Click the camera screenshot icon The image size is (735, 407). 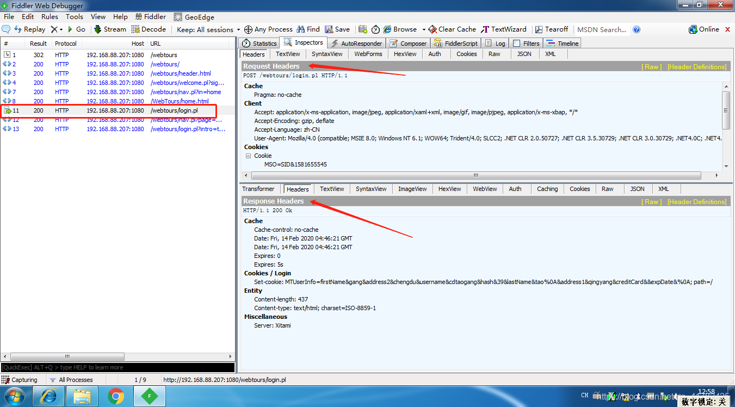(x=362, y=29)
